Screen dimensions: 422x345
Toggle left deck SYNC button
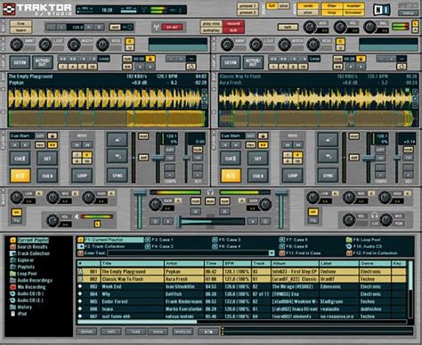[118, 176]
